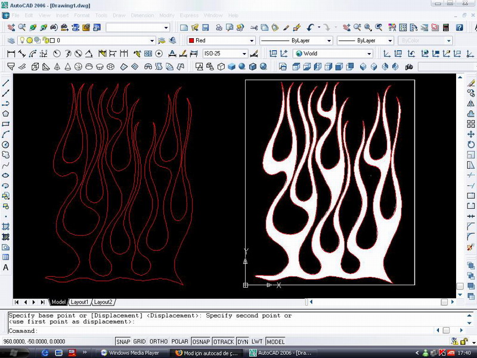Open the layer 0 dropdown
This screenshot has height=358, width=477.
[152, 41]
